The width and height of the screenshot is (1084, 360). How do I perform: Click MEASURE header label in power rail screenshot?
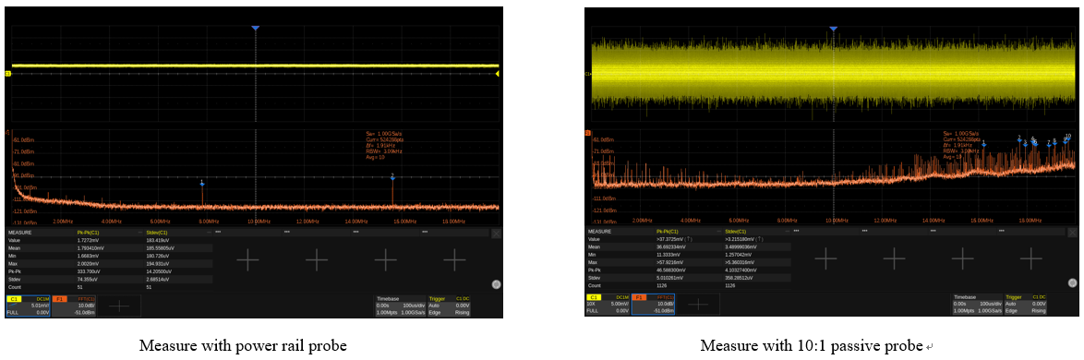19,233
